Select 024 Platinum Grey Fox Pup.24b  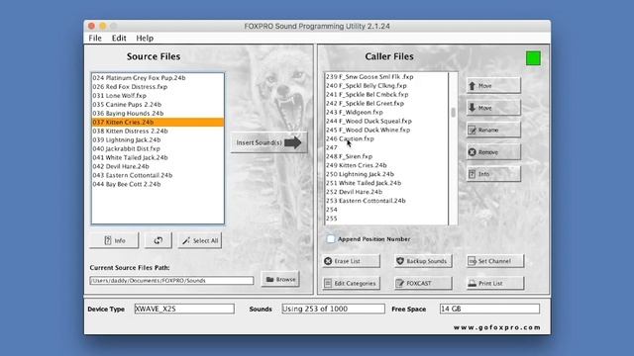point(158,78)
